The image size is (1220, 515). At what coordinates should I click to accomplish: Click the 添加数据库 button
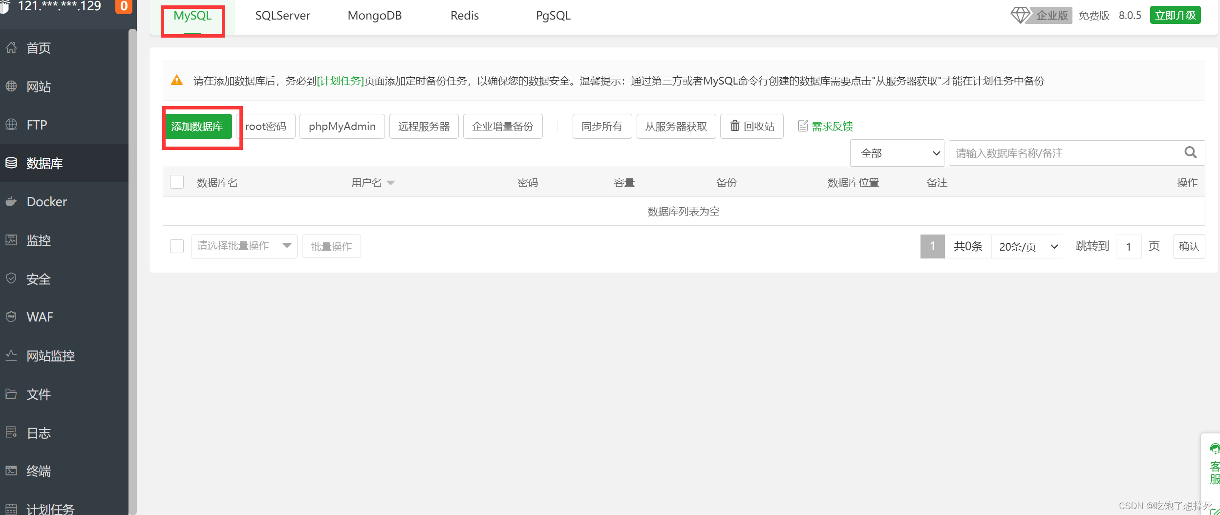pyautogui.click(x=197, y=127)
